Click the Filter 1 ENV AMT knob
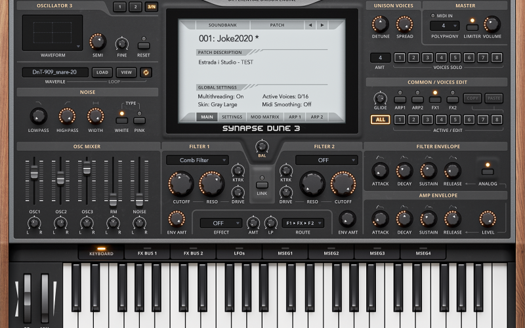This screenshot has width=525, height=328. (x=177, y=219)
